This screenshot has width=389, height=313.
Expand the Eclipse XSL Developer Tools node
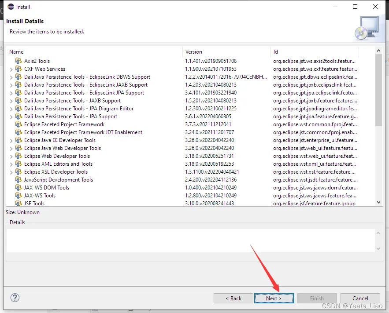(11, 172)
